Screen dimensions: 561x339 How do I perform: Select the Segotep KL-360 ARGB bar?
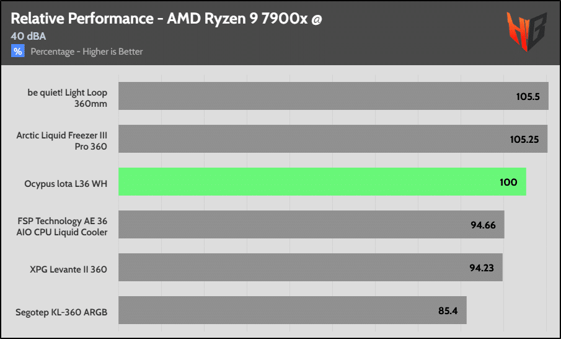293,310
